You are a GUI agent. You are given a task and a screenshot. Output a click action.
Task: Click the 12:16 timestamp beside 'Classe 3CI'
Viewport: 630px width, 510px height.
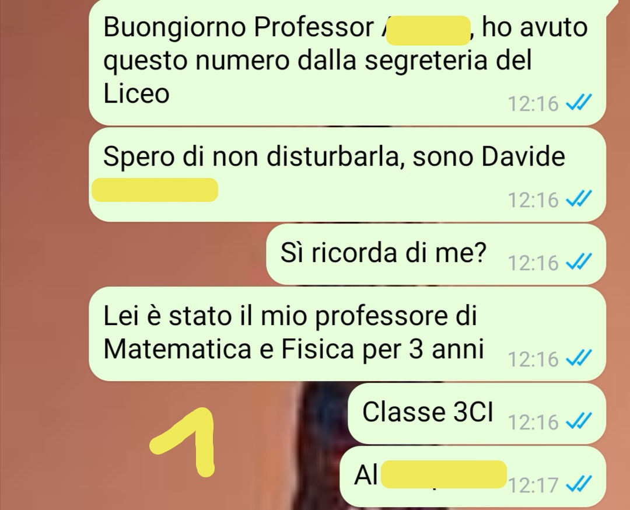tap(533, 422)
